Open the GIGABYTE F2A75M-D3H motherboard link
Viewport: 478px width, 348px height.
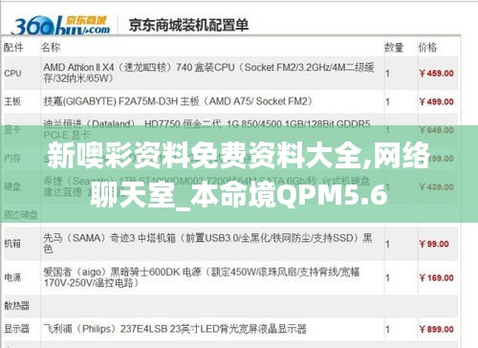point(178,101)
